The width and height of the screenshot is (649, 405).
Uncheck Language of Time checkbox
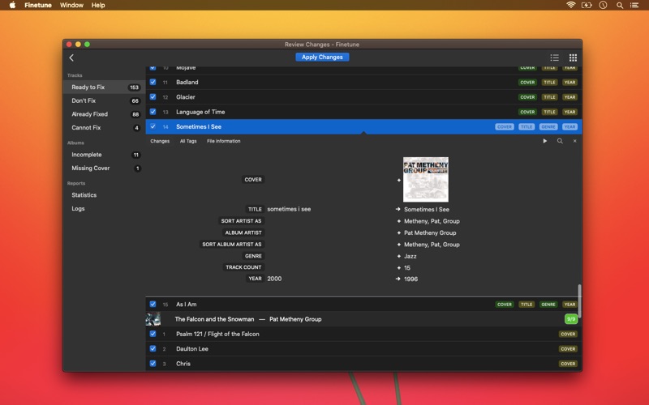[x=153, y=112]
